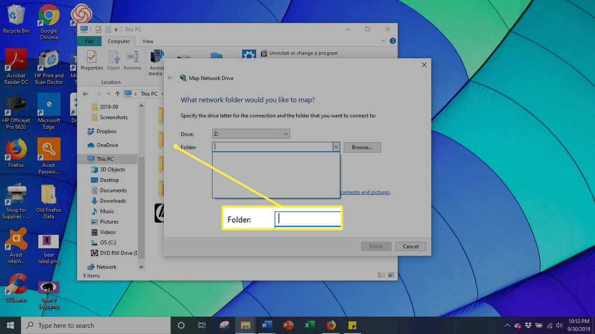
Task: Click the documents and pictures link
Action: [x=364, y=192]
